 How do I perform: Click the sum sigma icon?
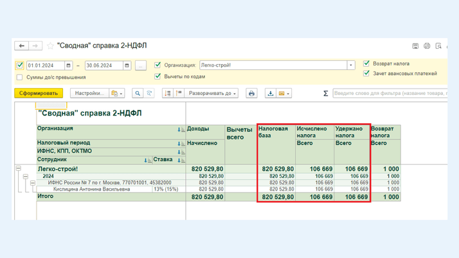[x=325, y=94]
